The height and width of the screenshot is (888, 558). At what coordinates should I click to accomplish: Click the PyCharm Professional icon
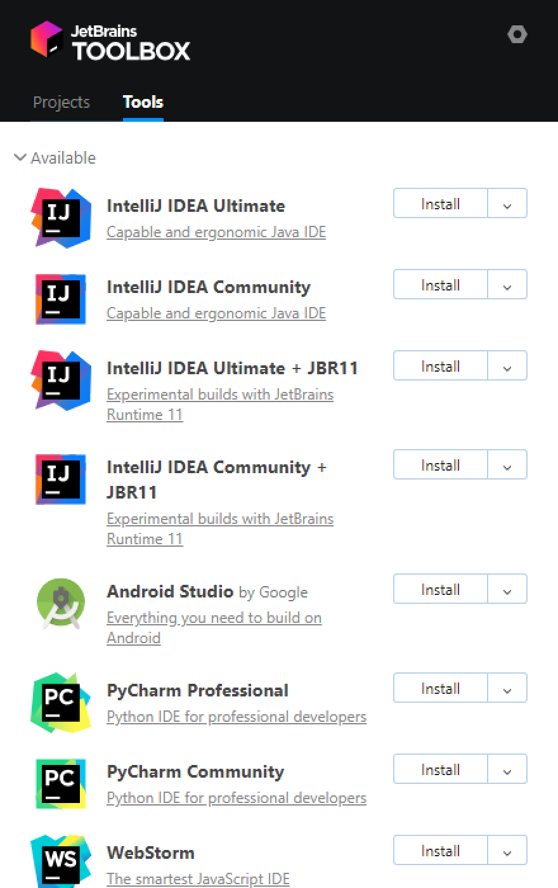pyautogui.click(x=61, y=702)
